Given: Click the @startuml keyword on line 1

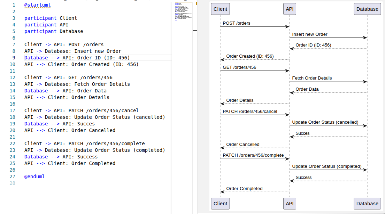Looking at the screenshot, I should pos(38,5).
